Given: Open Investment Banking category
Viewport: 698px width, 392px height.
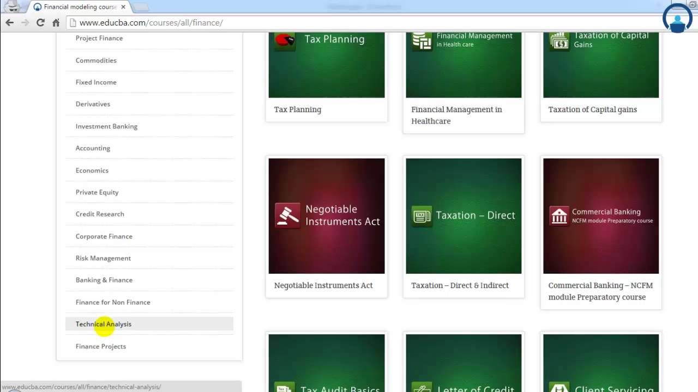Looking at the screenshot, I should [106, 126].
